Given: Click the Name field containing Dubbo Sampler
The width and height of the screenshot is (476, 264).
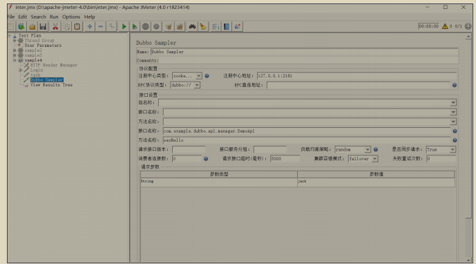Looking at the screenshot, I should (304, 52).
